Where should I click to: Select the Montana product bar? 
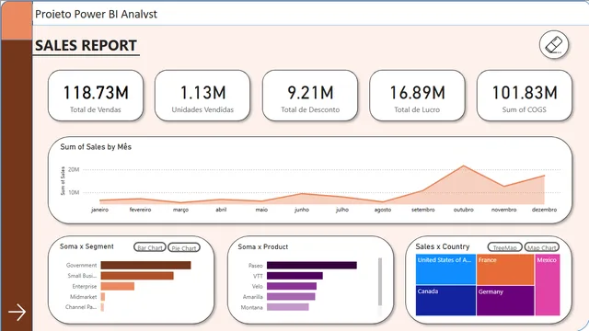coord(288,307)
